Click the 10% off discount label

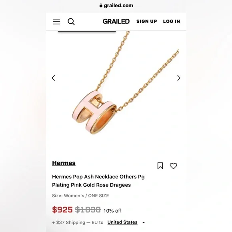coord(112,210)
